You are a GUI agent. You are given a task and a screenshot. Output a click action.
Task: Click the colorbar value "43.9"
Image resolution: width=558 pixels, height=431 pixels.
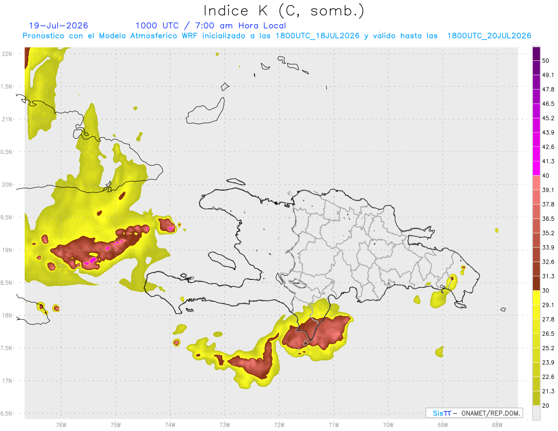pyautogui.click(x=549, y=133)
